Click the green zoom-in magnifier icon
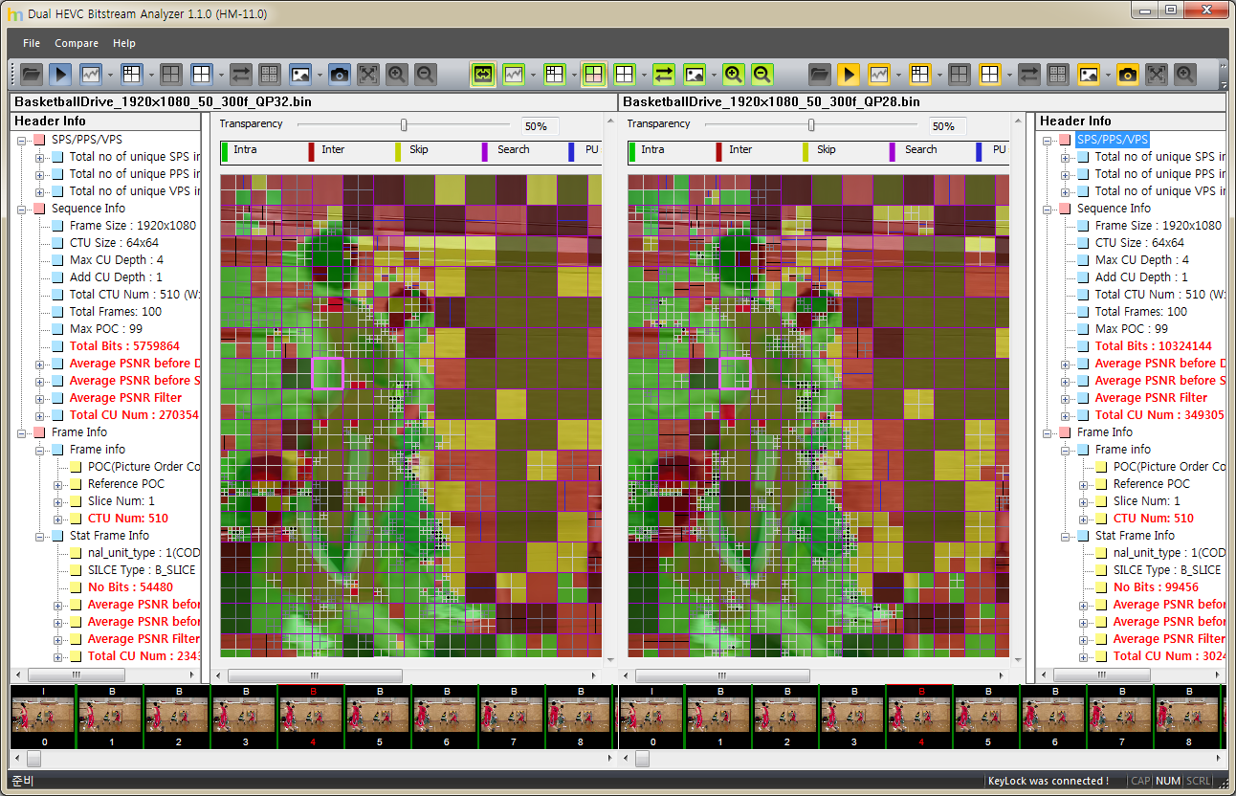Viewport: 1236px width, 796px height. tap(733, 74)
